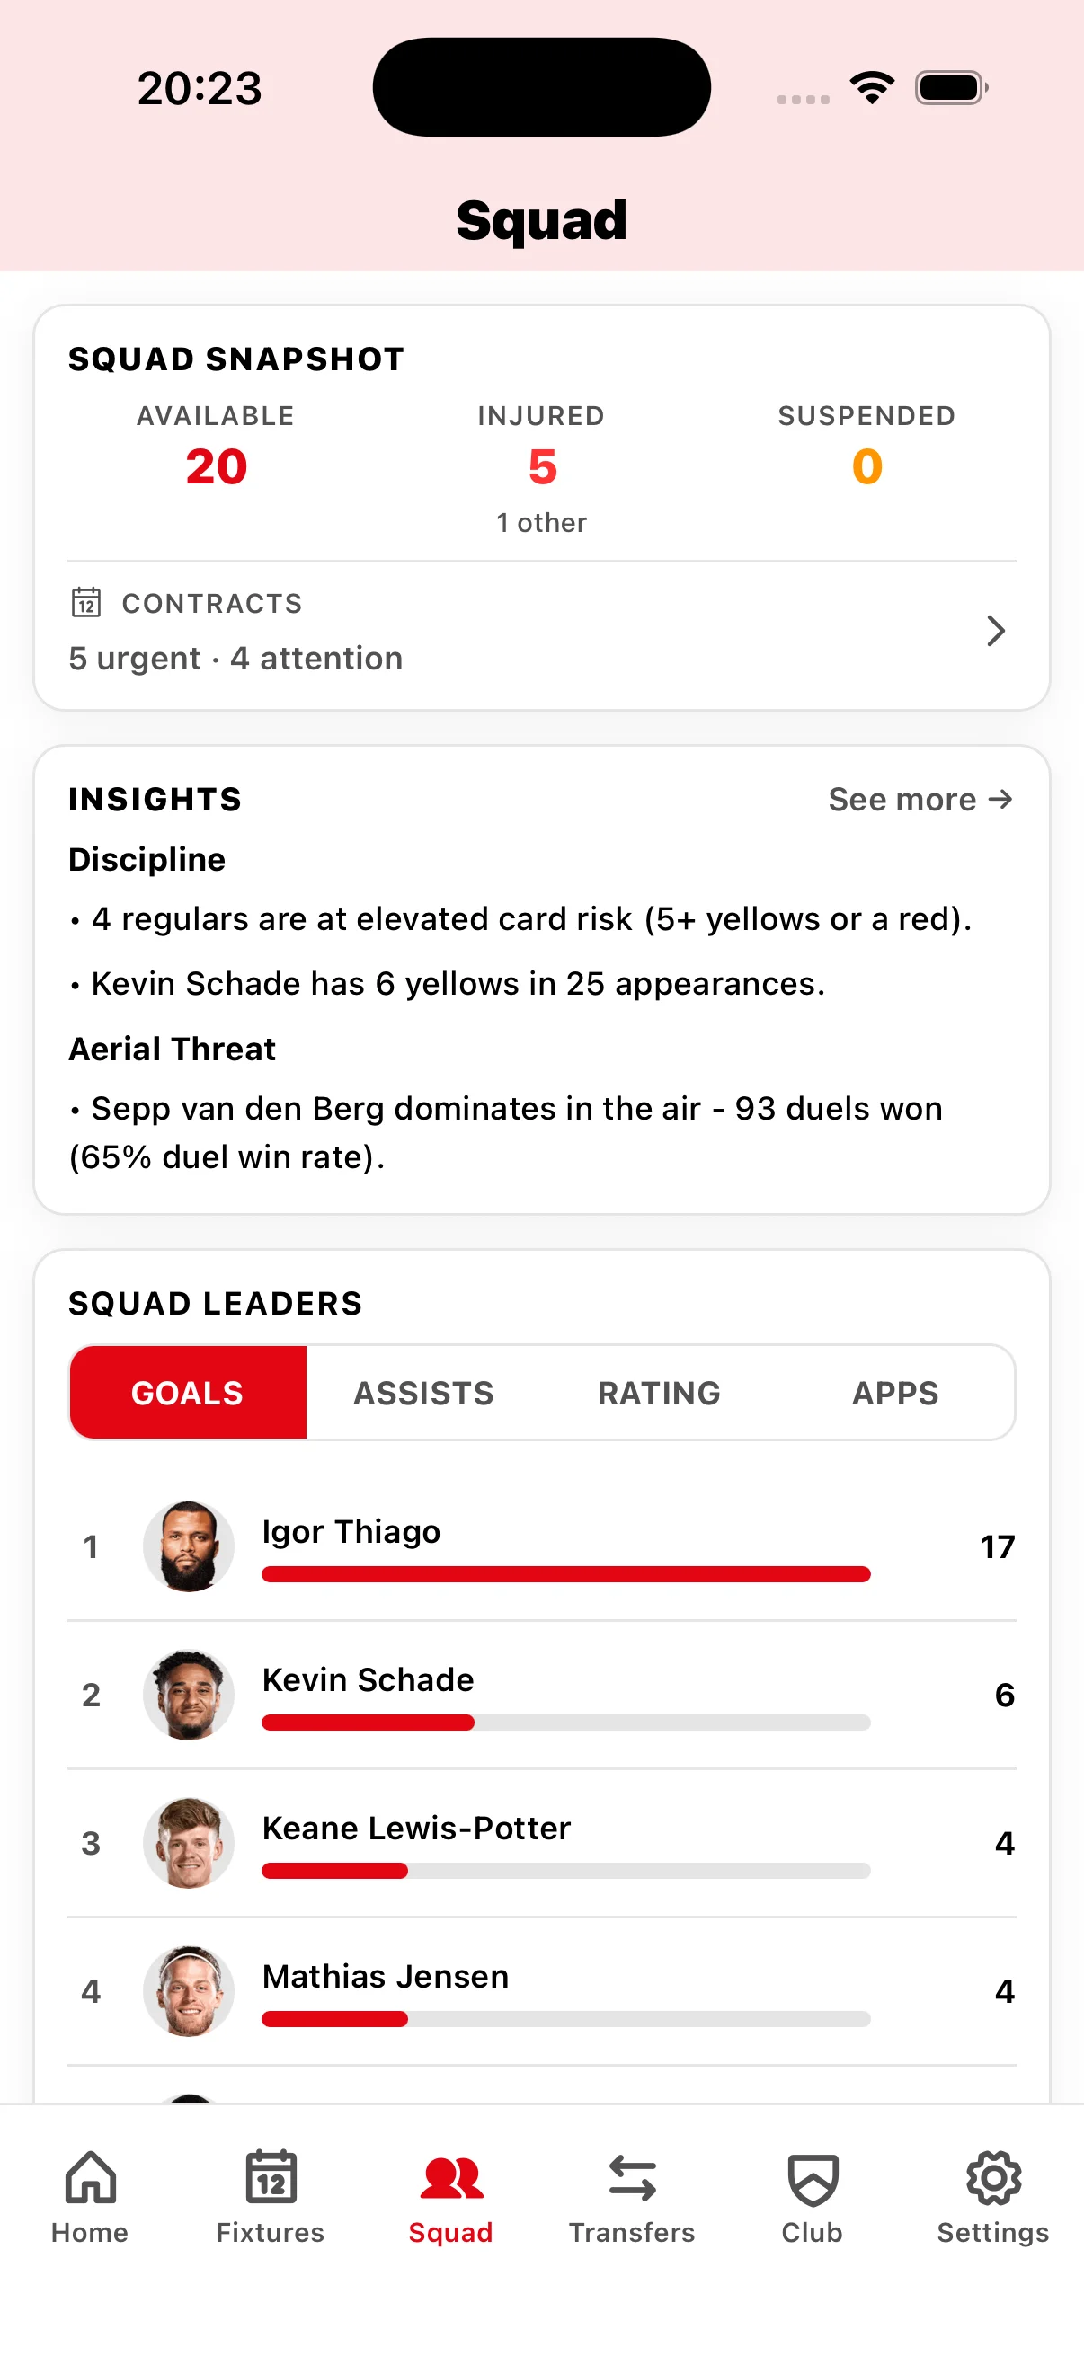Switch to the ASSISTS leaders tab
The image size is (1084, 2356).
(x=422, y=1392)
